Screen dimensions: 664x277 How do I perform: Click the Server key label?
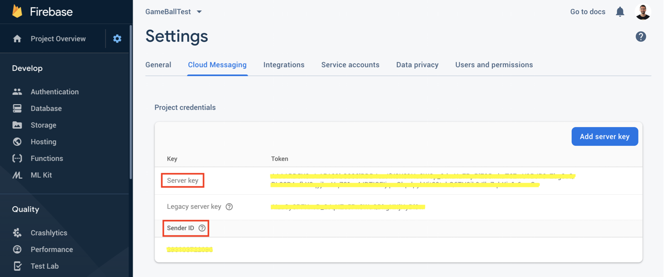183,180
